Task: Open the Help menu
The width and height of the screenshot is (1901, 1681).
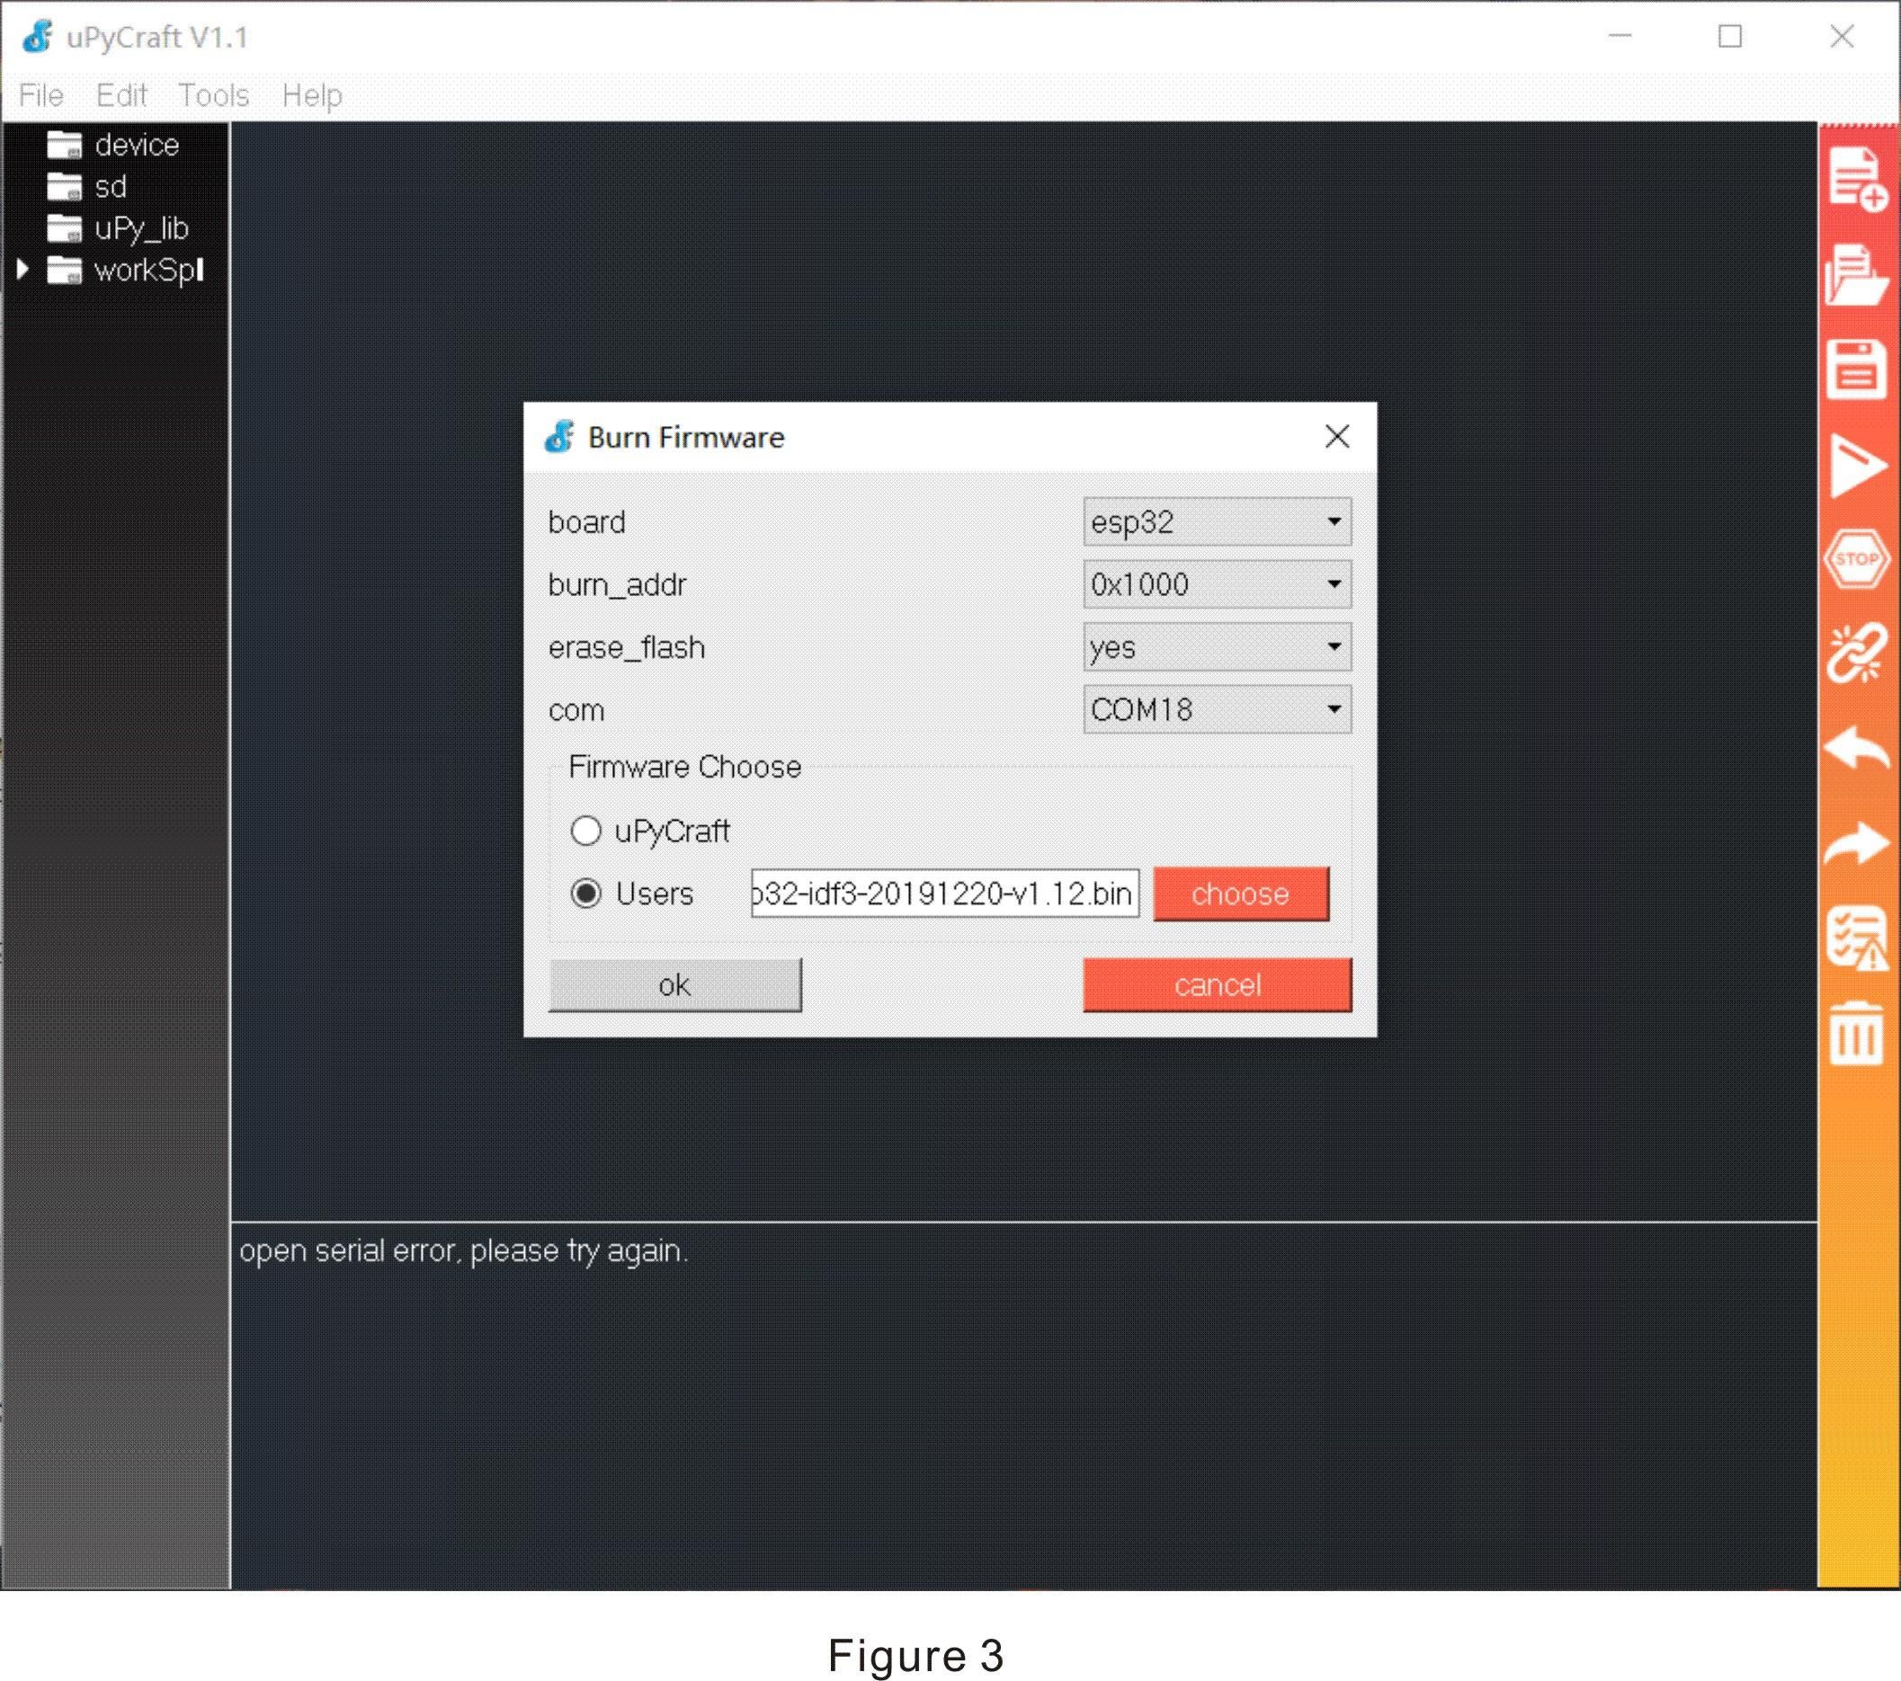Action: tap(313, 94)
